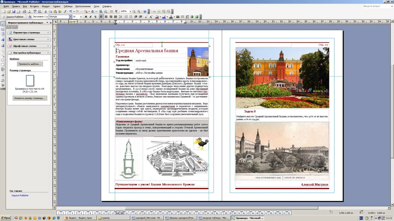
Task: Open the style dropdown showing Заголовок 1
Action: pos(47,17)
